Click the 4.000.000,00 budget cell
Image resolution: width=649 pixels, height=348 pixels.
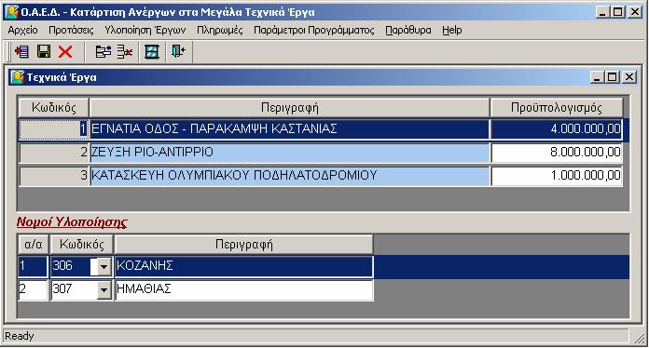tap(557, 129)
